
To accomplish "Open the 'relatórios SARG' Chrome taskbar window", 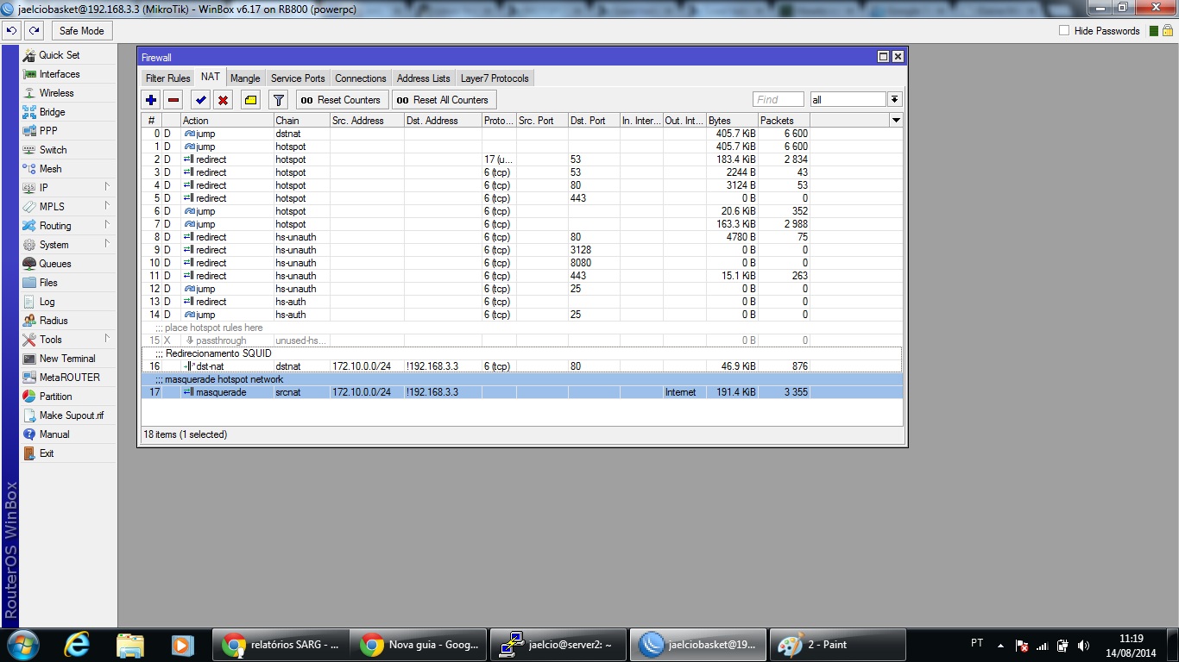I will point(281,645).
